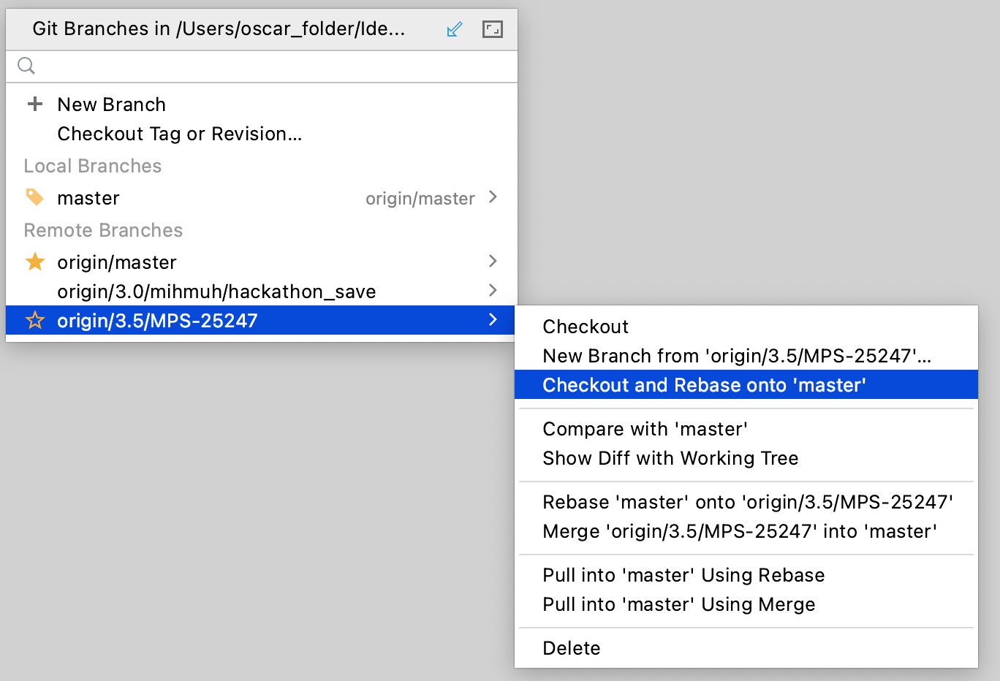Viewport: 1000px width, 681px height.
Task: Mark origin/3.5/MPS-25247 favorite with outlined star
Action: tap(34, 321)
